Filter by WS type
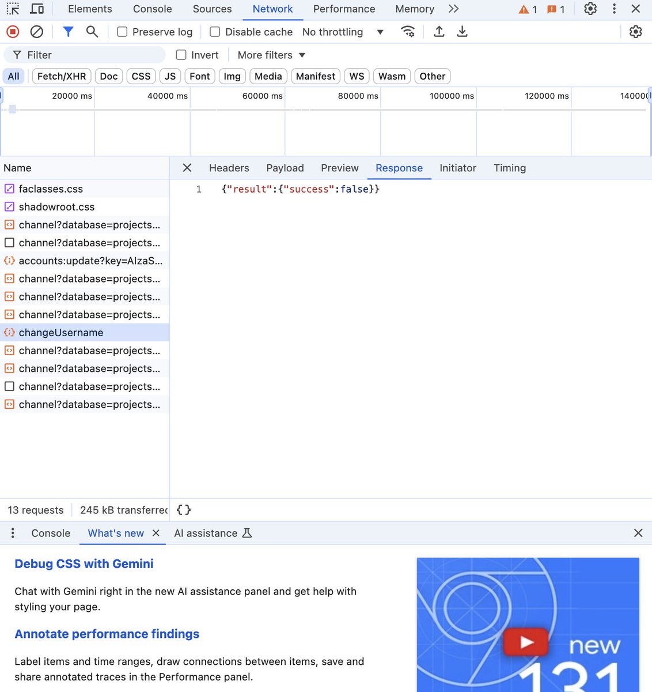652x692 pixels. 357,76
